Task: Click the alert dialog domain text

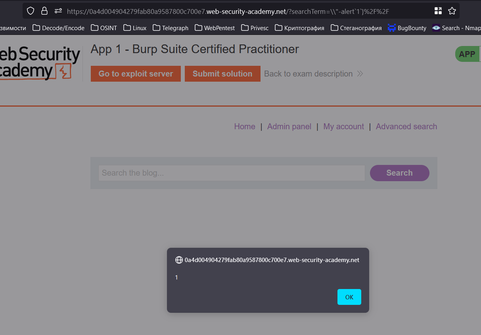Action: [x=272, y=260]
